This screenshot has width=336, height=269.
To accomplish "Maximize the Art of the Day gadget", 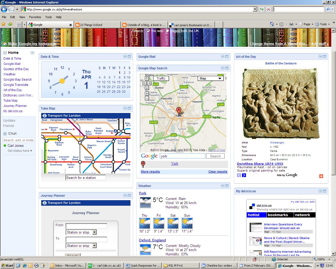I will click(x=324, y=56).
